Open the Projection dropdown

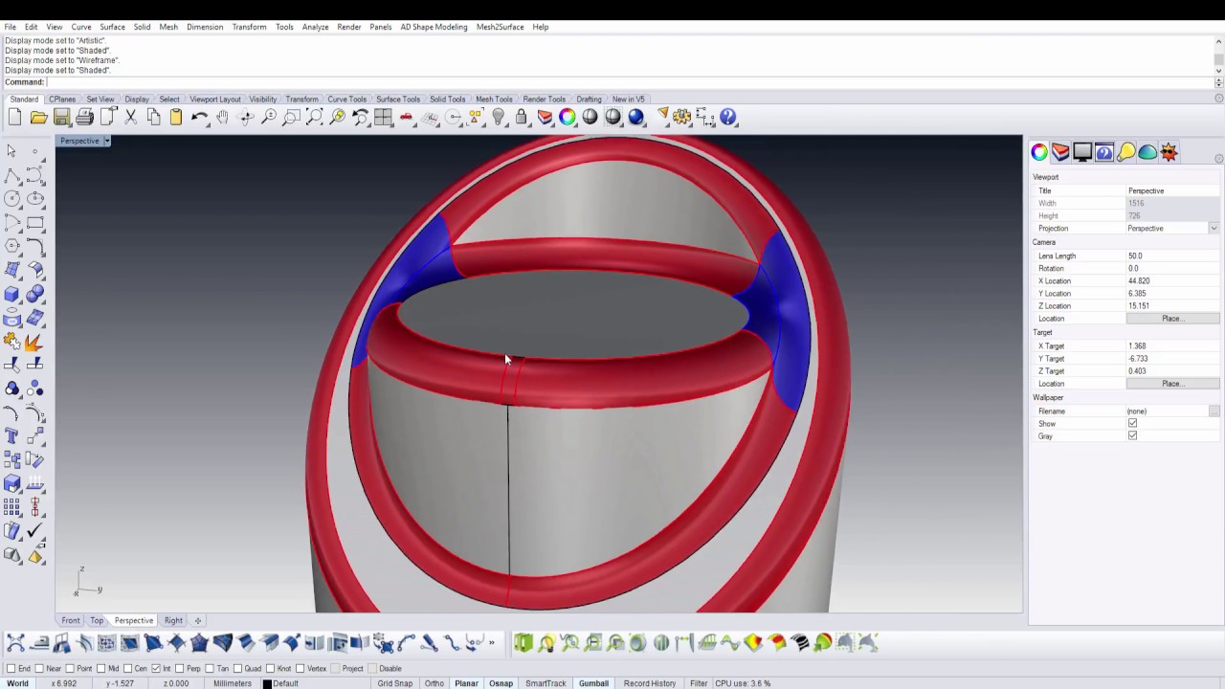(1214, 228)
